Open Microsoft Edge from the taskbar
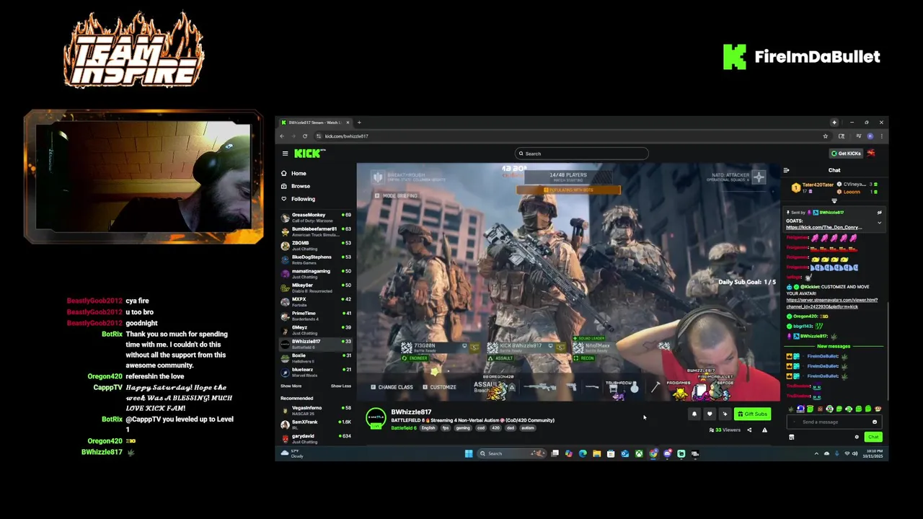 pos(583,454)
